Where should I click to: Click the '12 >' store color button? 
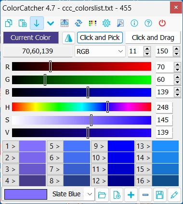(x=99, y=181)
